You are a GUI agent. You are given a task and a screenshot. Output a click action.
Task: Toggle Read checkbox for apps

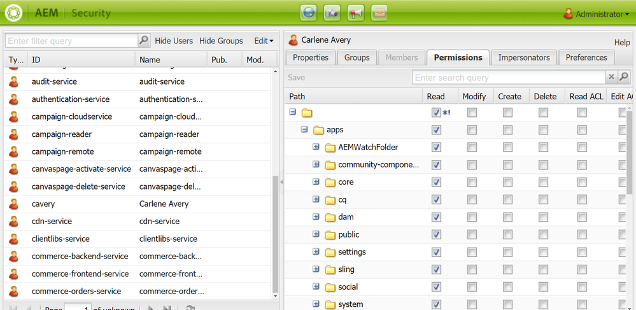(x=437, y=130)
